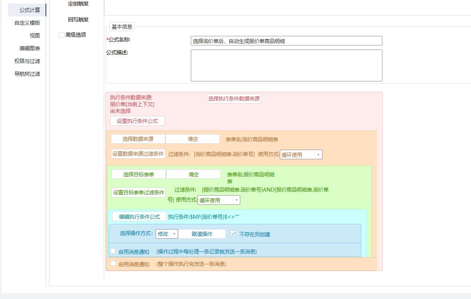Open 权限与过滤 sidebar entry
471x299 pixels.
point(27,61)
